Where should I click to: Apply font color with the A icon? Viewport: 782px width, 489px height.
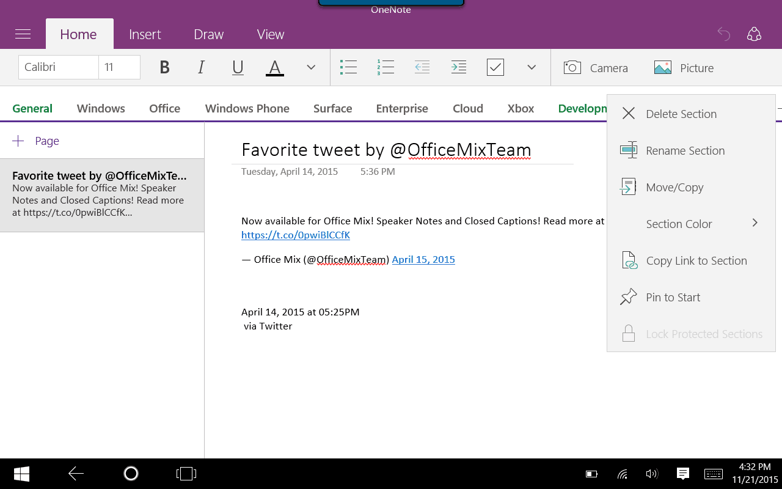pyautogui.click(x=274, y=67)
